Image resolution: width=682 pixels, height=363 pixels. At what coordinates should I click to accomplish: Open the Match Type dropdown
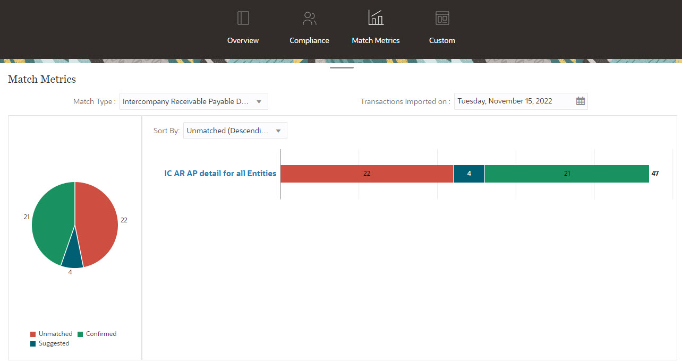click(x=259, y=101)
